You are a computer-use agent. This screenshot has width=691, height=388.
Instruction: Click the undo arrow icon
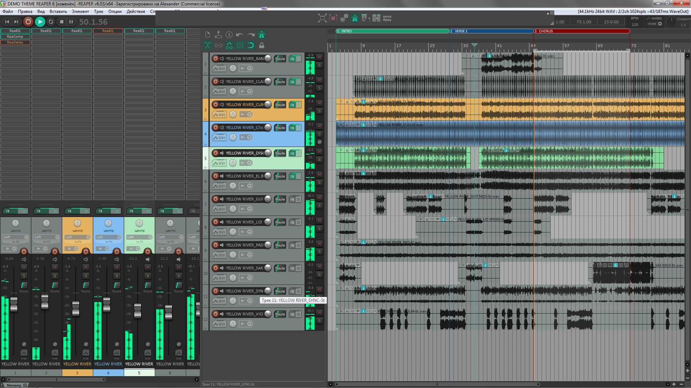pyautogui.click(x=240, y=35)
